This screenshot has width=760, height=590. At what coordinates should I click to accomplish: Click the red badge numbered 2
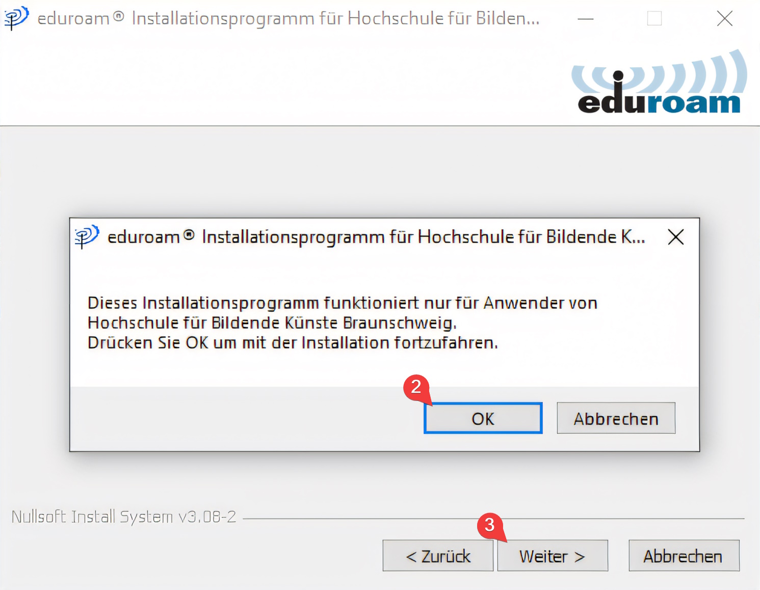416,387
